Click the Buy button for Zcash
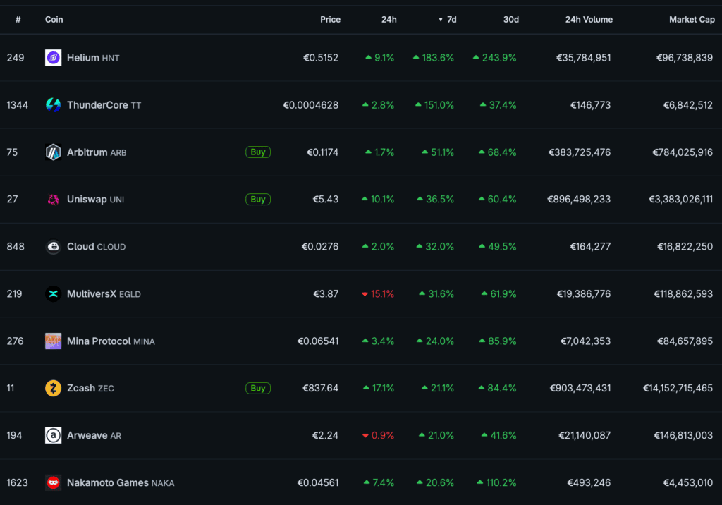Screen dimensions: 722x505 [x=258, y=389]
